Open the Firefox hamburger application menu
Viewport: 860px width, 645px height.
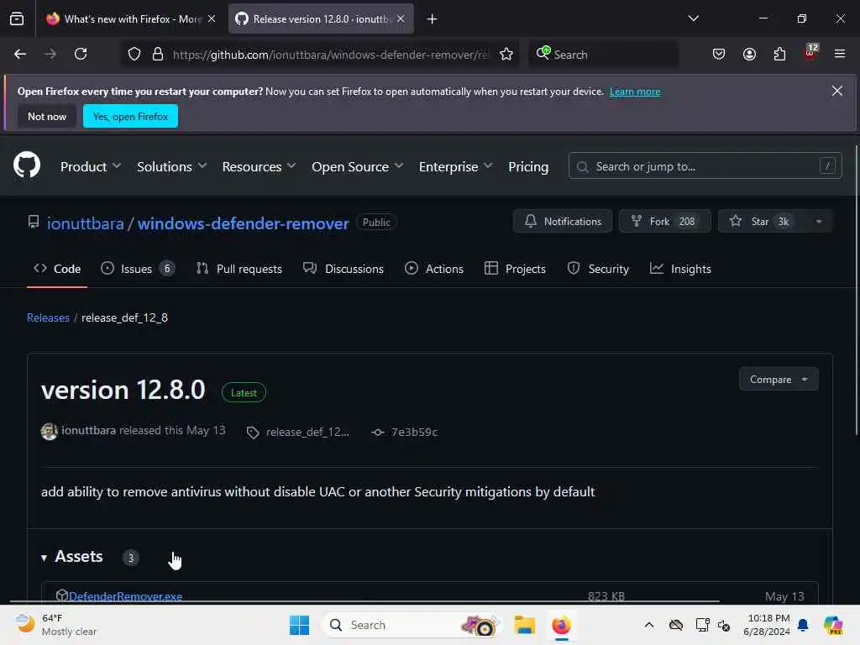click(x=840, y=54)
